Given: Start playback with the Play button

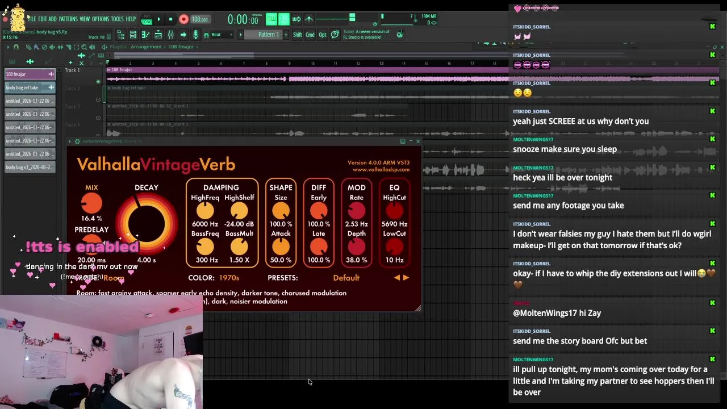Looking at the screenshot, I should (159, 19).
